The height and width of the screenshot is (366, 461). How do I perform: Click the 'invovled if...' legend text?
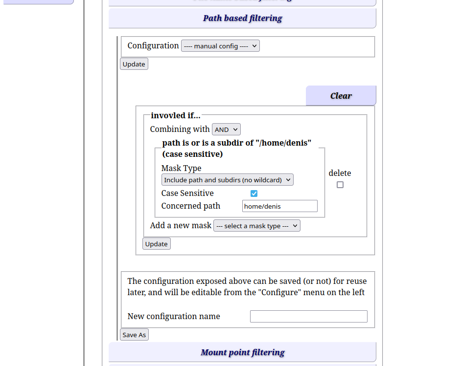(x=176, y=115)
